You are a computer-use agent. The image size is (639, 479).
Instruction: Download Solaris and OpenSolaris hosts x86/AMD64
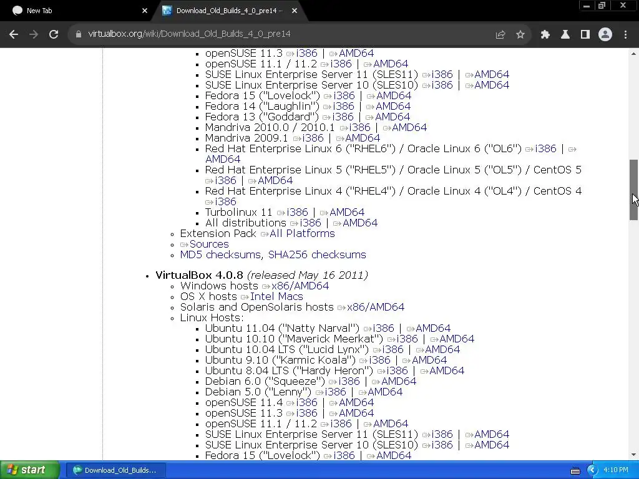click(x=376, y=307)
